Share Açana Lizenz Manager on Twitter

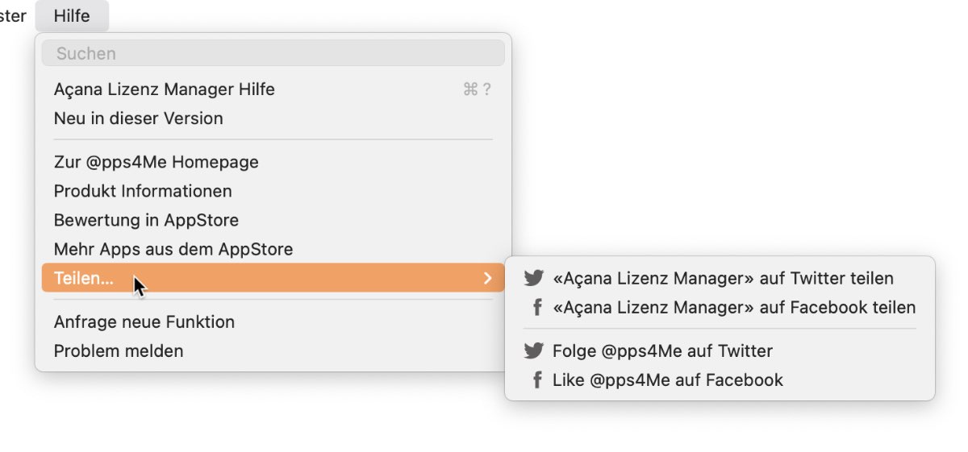click(x=720, y=278)
